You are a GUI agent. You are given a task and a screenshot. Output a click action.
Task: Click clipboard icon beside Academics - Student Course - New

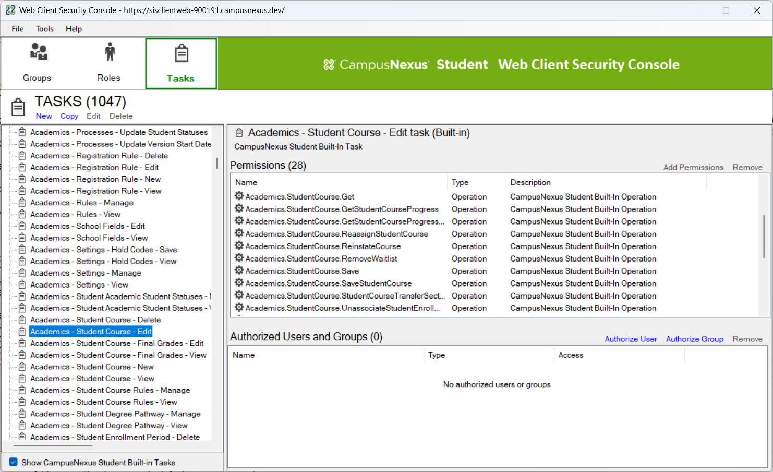[x=22, y=367]
